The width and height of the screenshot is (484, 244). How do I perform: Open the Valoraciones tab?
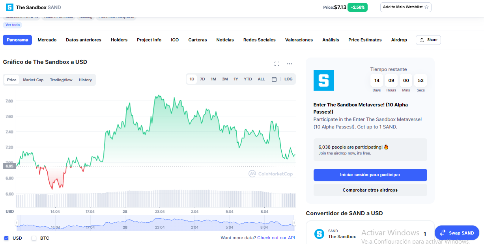click(x=299, y=40)
